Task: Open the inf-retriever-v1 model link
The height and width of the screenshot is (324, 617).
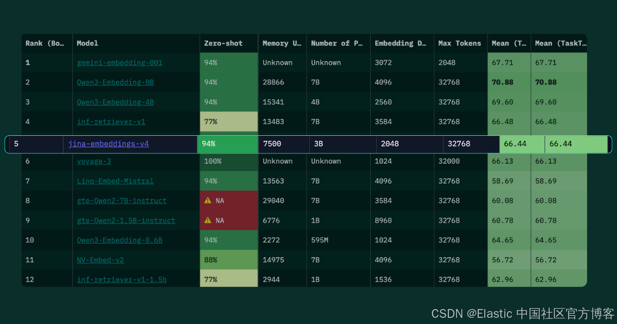Action: tap(111, 122)
